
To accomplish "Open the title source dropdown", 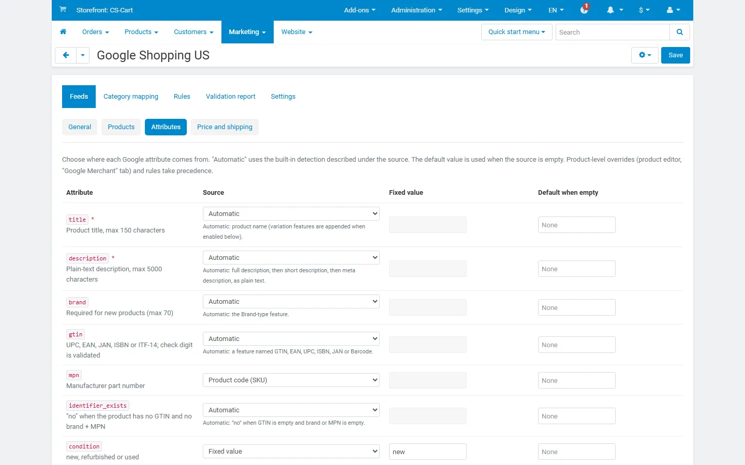I will 291,213.
